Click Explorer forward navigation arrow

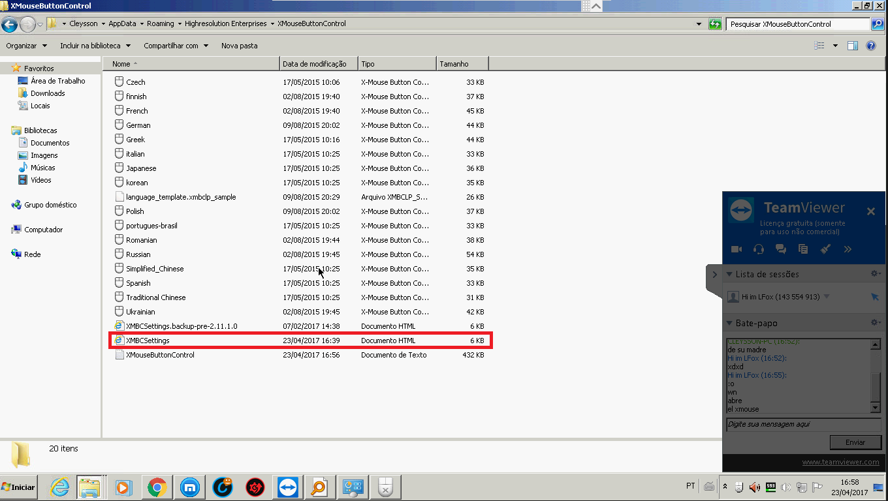tap(27, 25)
